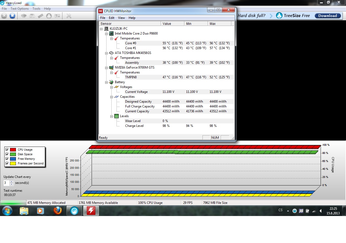Switch to HWMonitor red lightning taskbar button

[91, 211]
